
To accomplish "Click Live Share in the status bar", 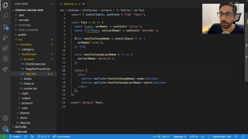I will (61, 137).
